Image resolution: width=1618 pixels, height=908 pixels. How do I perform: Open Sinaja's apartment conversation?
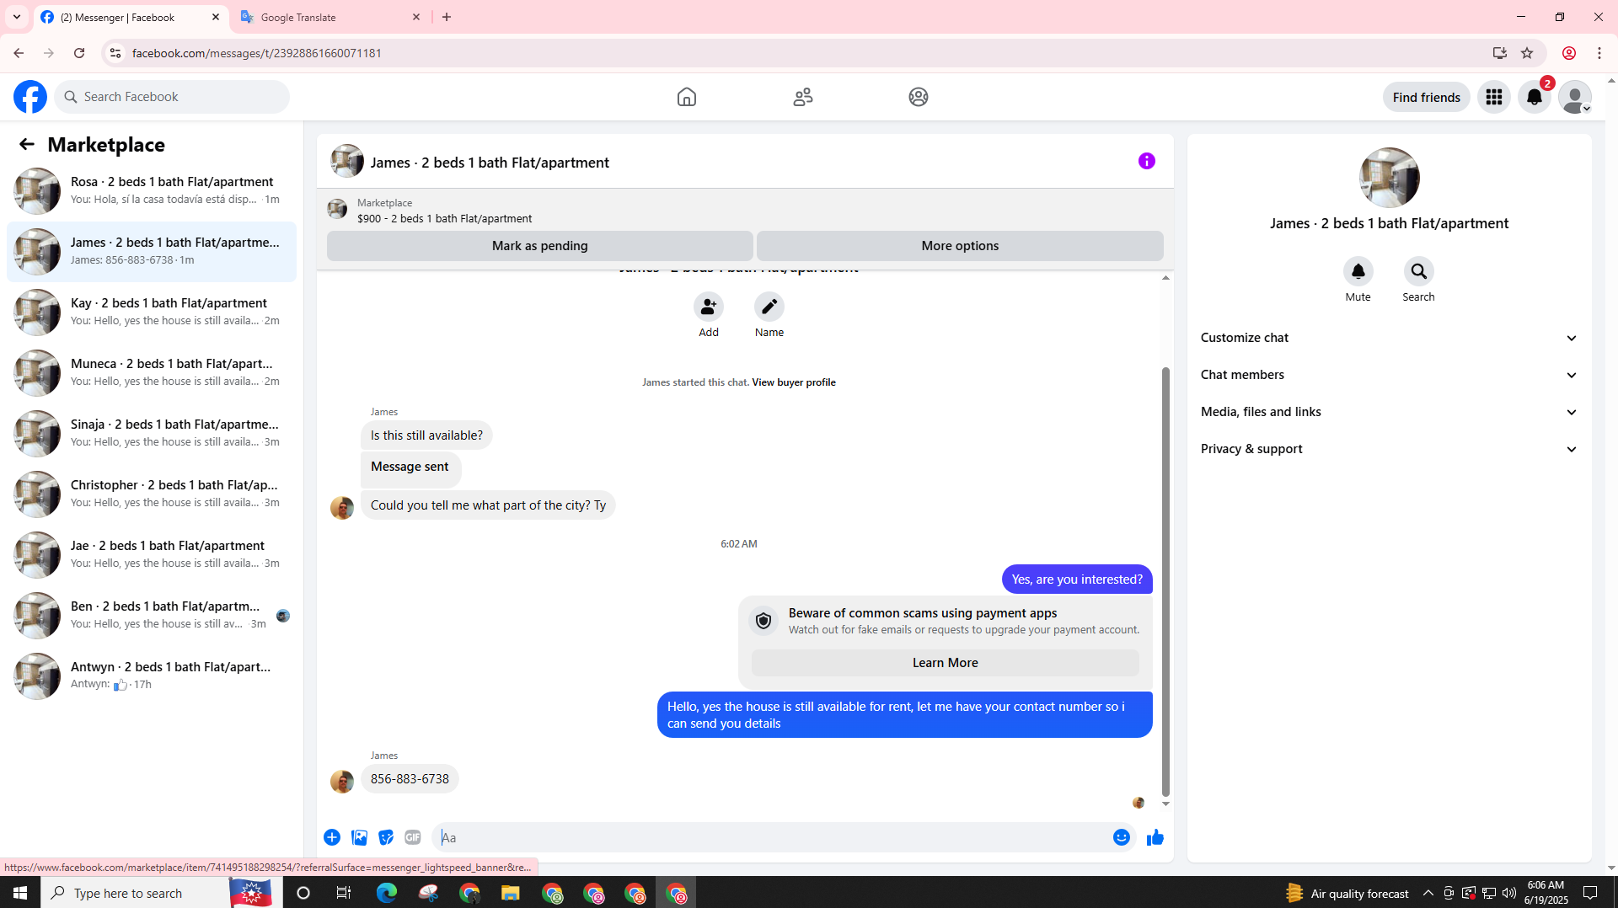click(x=152, y=433)
